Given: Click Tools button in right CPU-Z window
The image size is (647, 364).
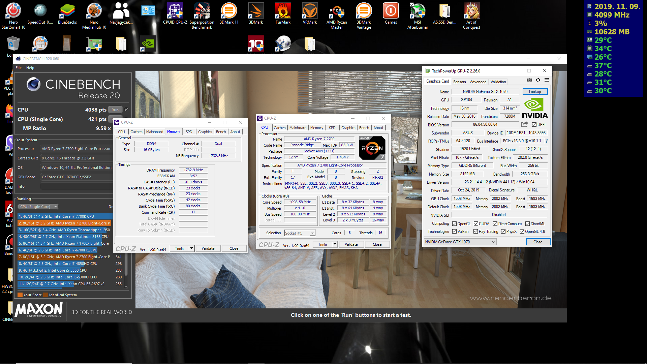Looking at the screenshot, I should [322, 244].
